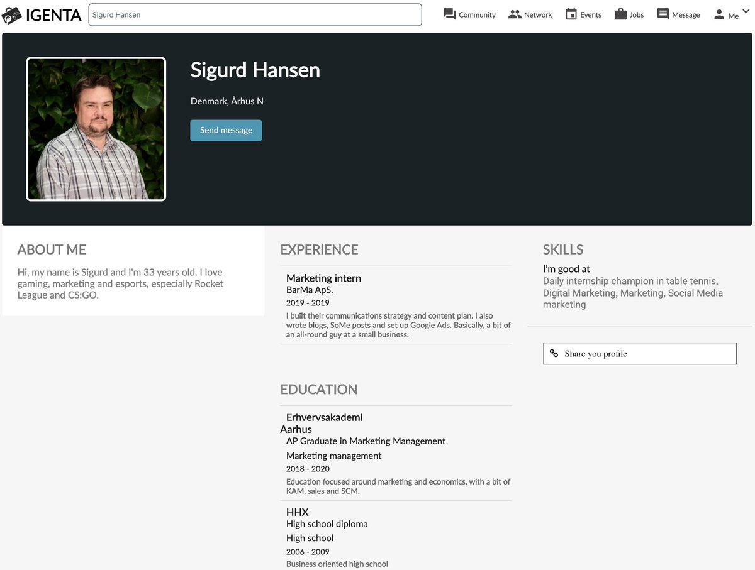Click AP Graduate in Marketing Management text
This screenshot has width=755, height=570.
coord(366,441)
